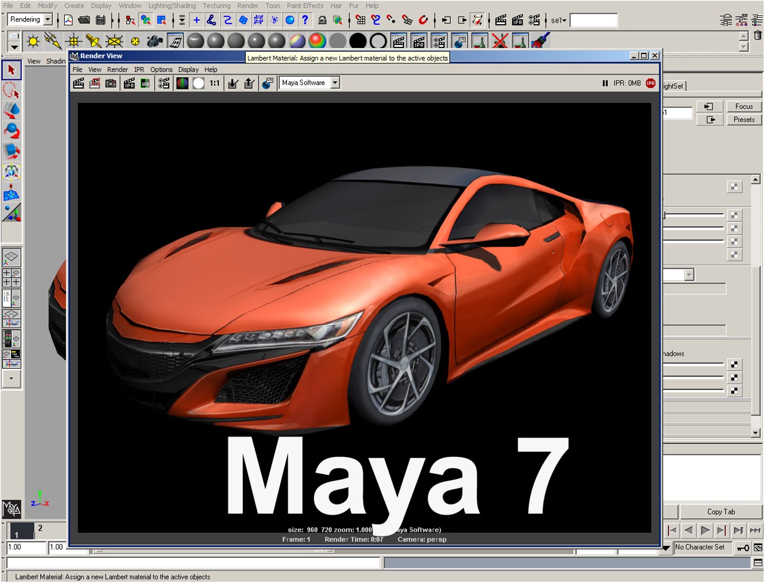Click the play backward button

tap(689, 530)
